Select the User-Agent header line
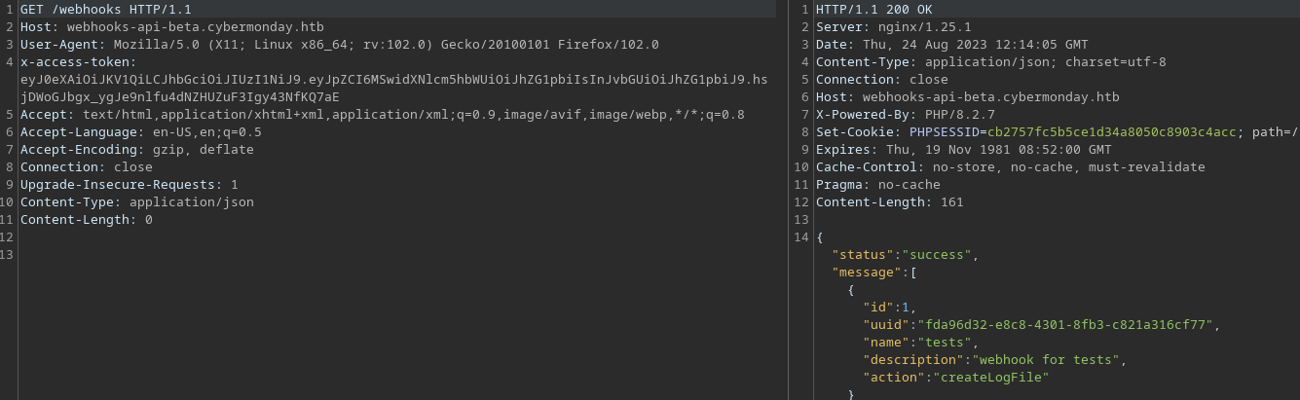Viewport: 1300px width, 400px height. [339, 44]
